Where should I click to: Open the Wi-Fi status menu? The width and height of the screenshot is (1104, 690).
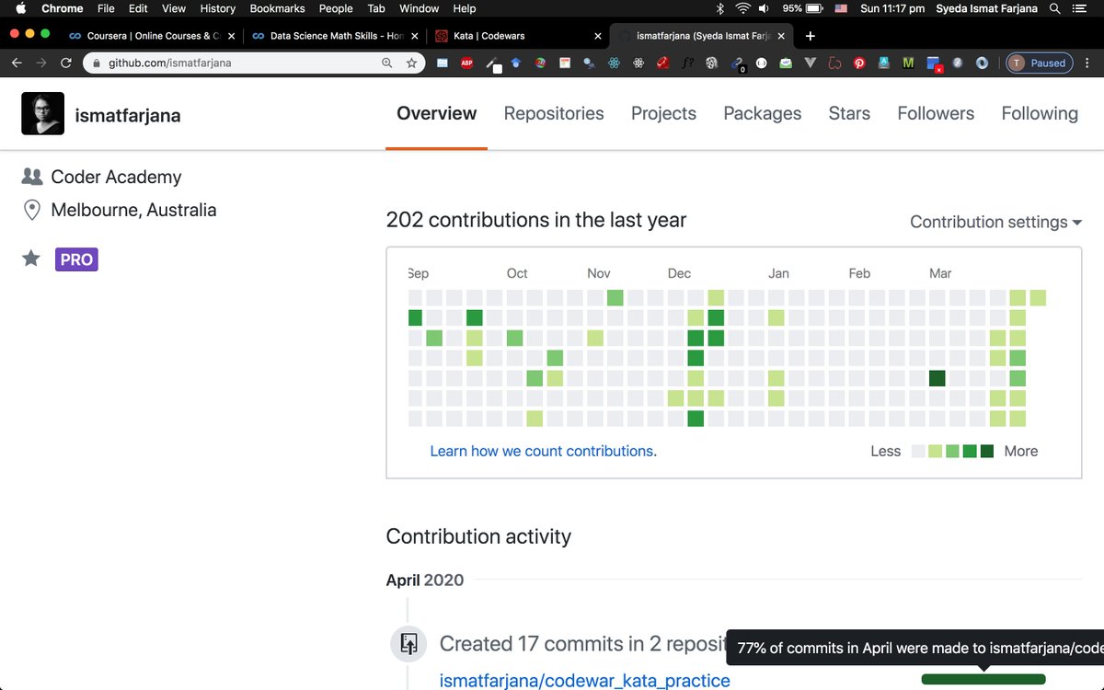tap(742, 8)
